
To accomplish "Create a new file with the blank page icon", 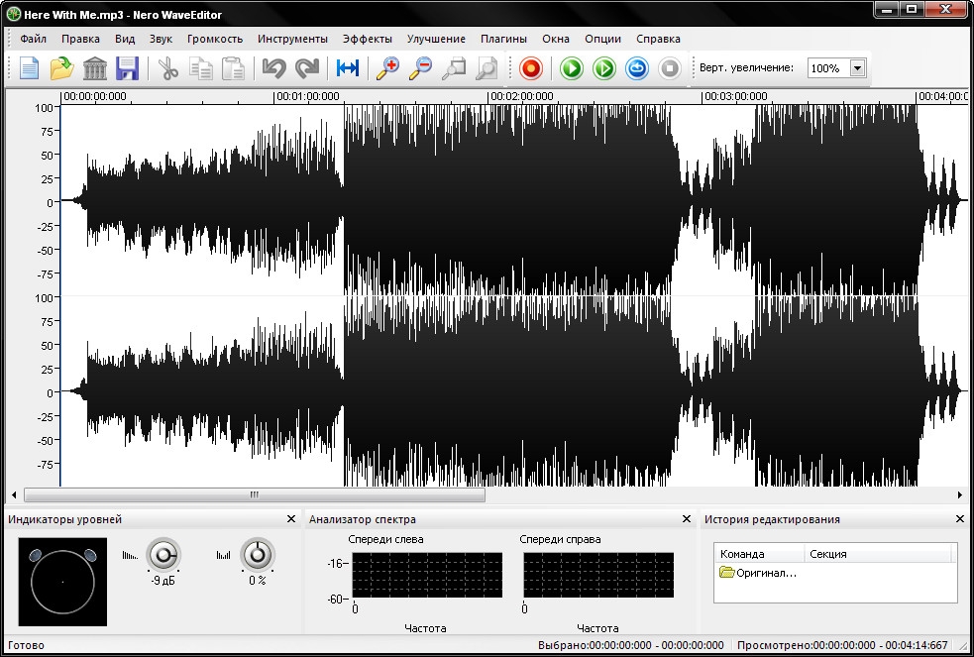I will tap(30, 68).
